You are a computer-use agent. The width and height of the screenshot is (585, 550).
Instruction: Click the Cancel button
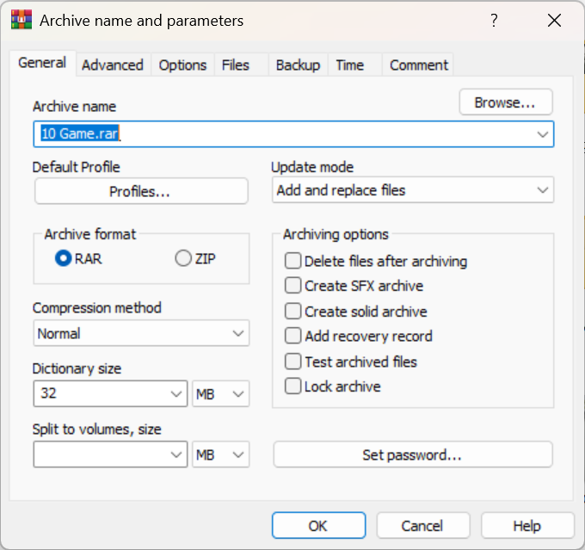(422, 525)
